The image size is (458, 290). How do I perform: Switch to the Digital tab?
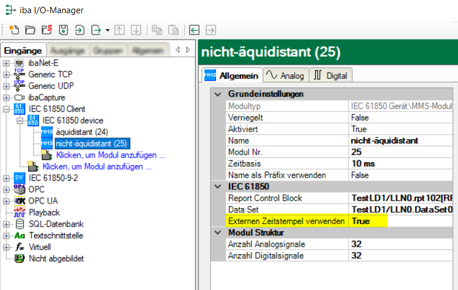[x=331, y=75]
